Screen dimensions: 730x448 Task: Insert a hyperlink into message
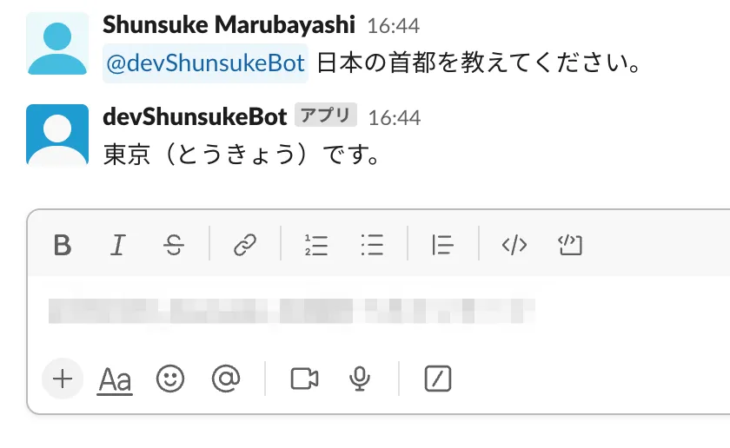click(245, 246)
